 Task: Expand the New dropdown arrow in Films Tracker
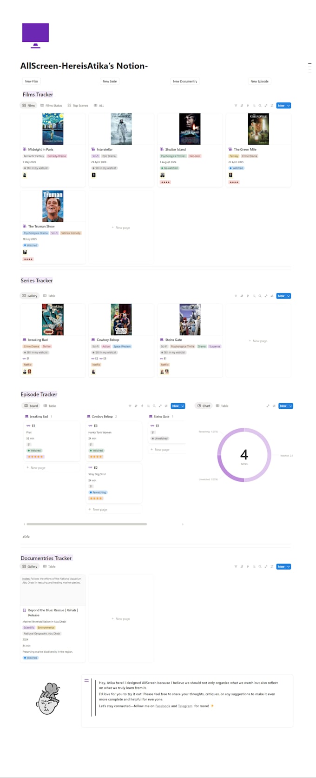click(x=289, y=106)
